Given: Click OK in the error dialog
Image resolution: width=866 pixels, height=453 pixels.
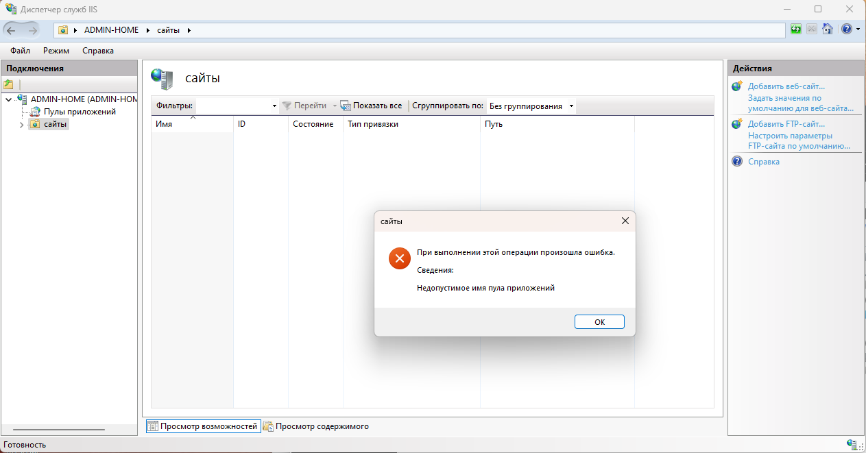Looking at the screenshot, I should tap(599, 322).
